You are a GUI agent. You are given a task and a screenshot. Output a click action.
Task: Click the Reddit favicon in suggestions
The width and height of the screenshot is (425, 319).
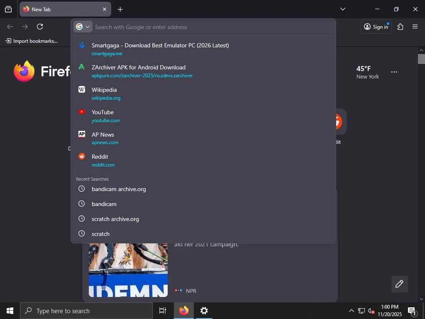point(82,156)
